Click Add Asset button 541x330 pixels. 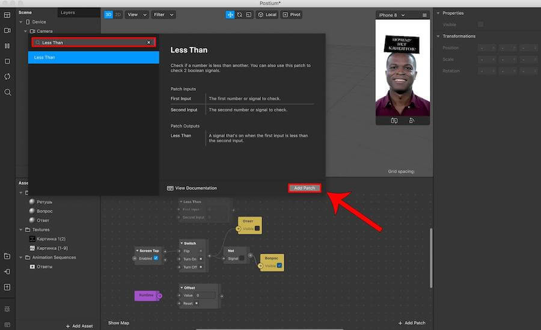tap(79, 326)
